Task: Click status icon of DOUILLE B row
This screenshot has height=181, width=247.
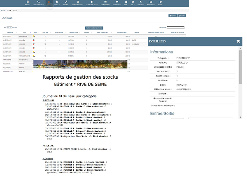Action: click(x=34, y=44)
